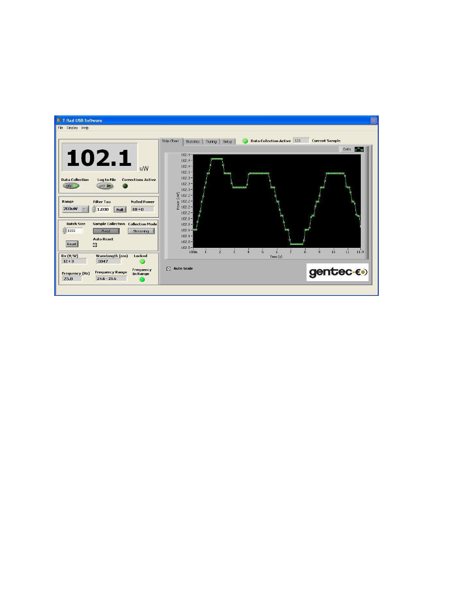Click the Filter Tau value field

tap(103, 210)
